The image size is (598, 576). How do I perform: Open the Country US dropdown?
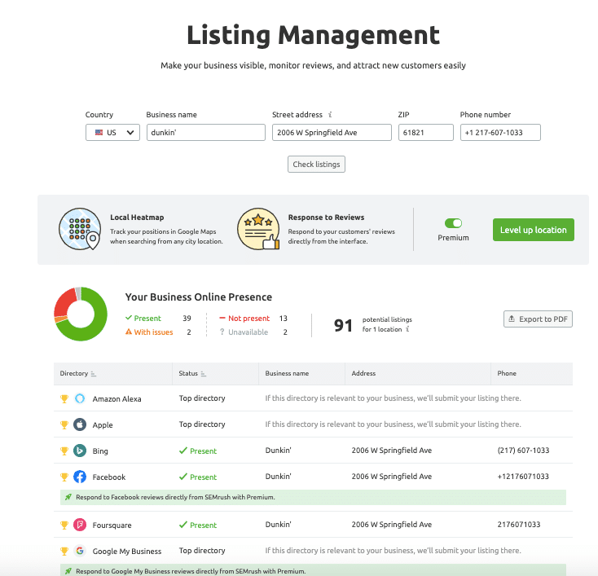point(112,132)
